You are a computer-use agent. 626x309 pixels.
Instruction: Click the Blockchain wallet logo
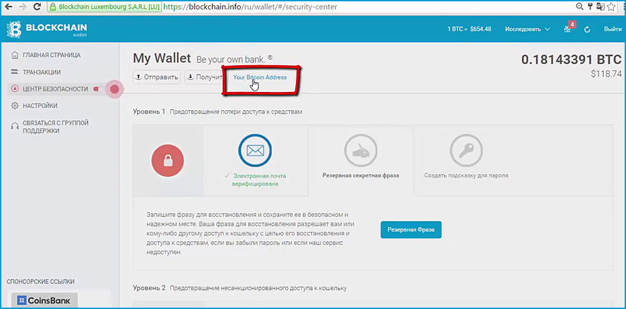[47, 30]
